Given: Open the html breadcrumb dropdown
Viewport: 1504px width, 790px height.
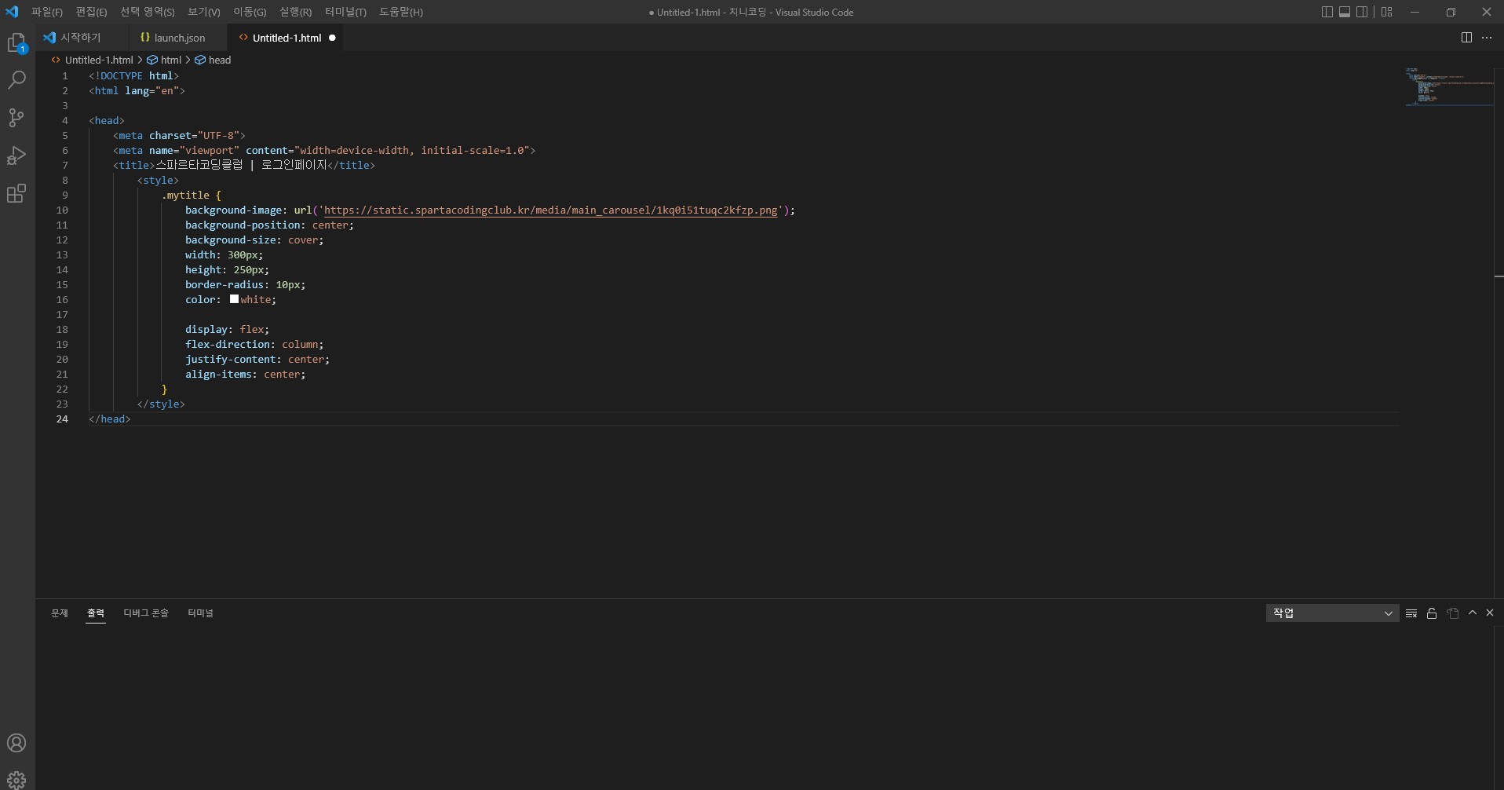Looking at the screenshot, I should [164, 60].
